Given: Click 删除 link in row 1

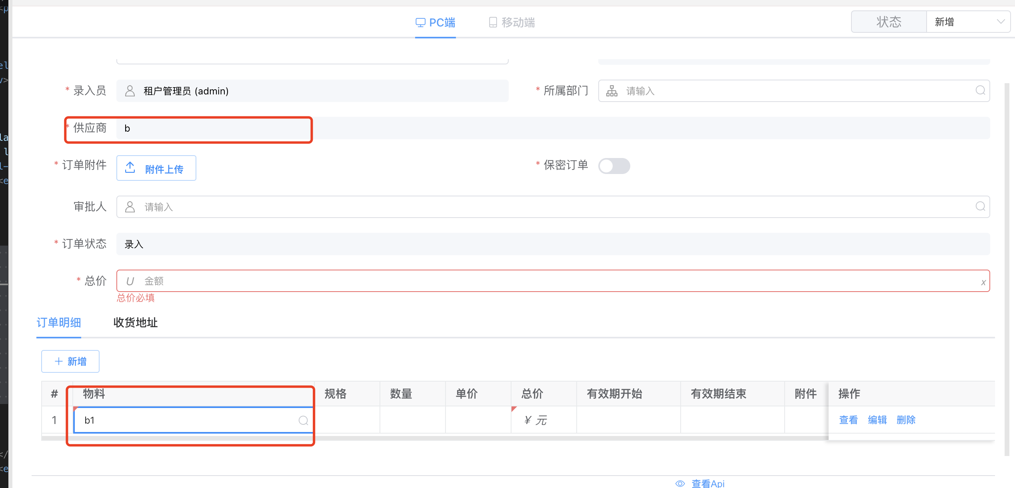Looking at the screenshot, I should tap(906, 420).
